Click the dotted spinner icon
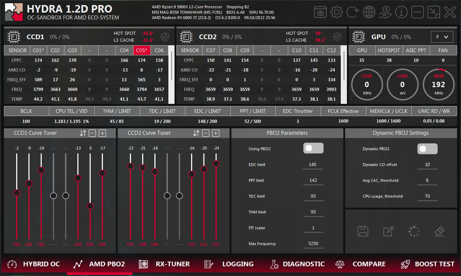Screen dimensions: 461x276 point(414,231)
